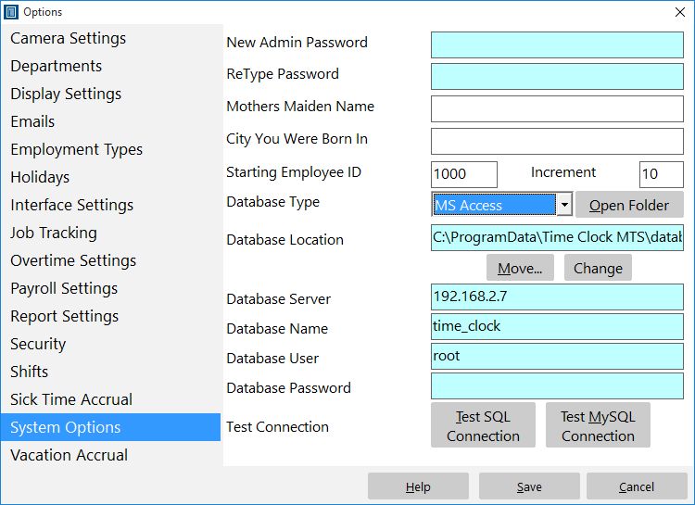Select Employment Types
The width and height of the screenshot is (695, 505).
coord(111,149)
